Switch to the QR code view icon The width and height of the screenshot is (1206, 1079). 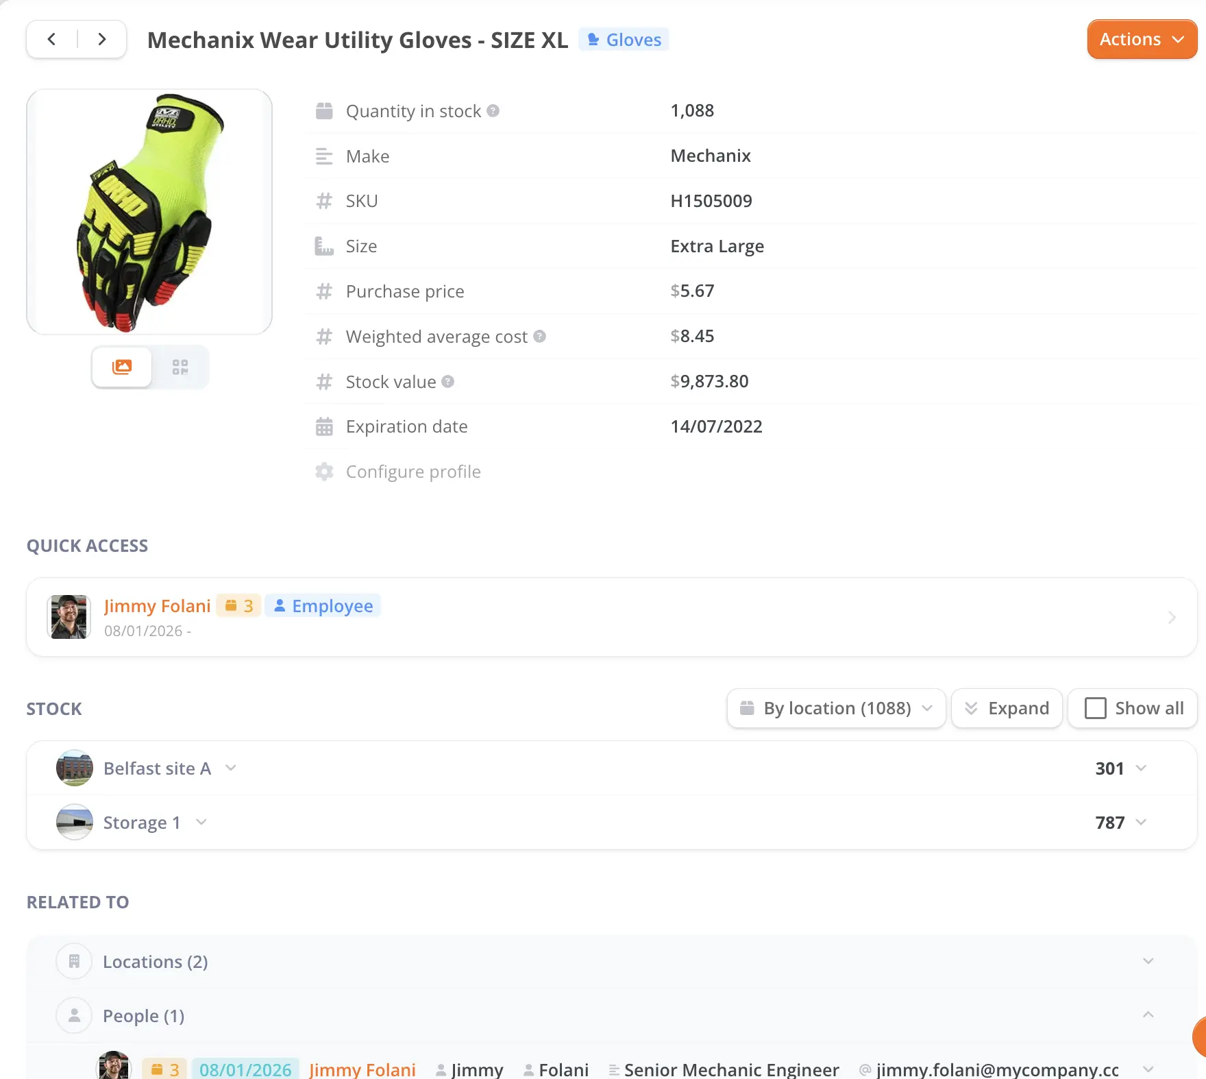click(180, 367)
